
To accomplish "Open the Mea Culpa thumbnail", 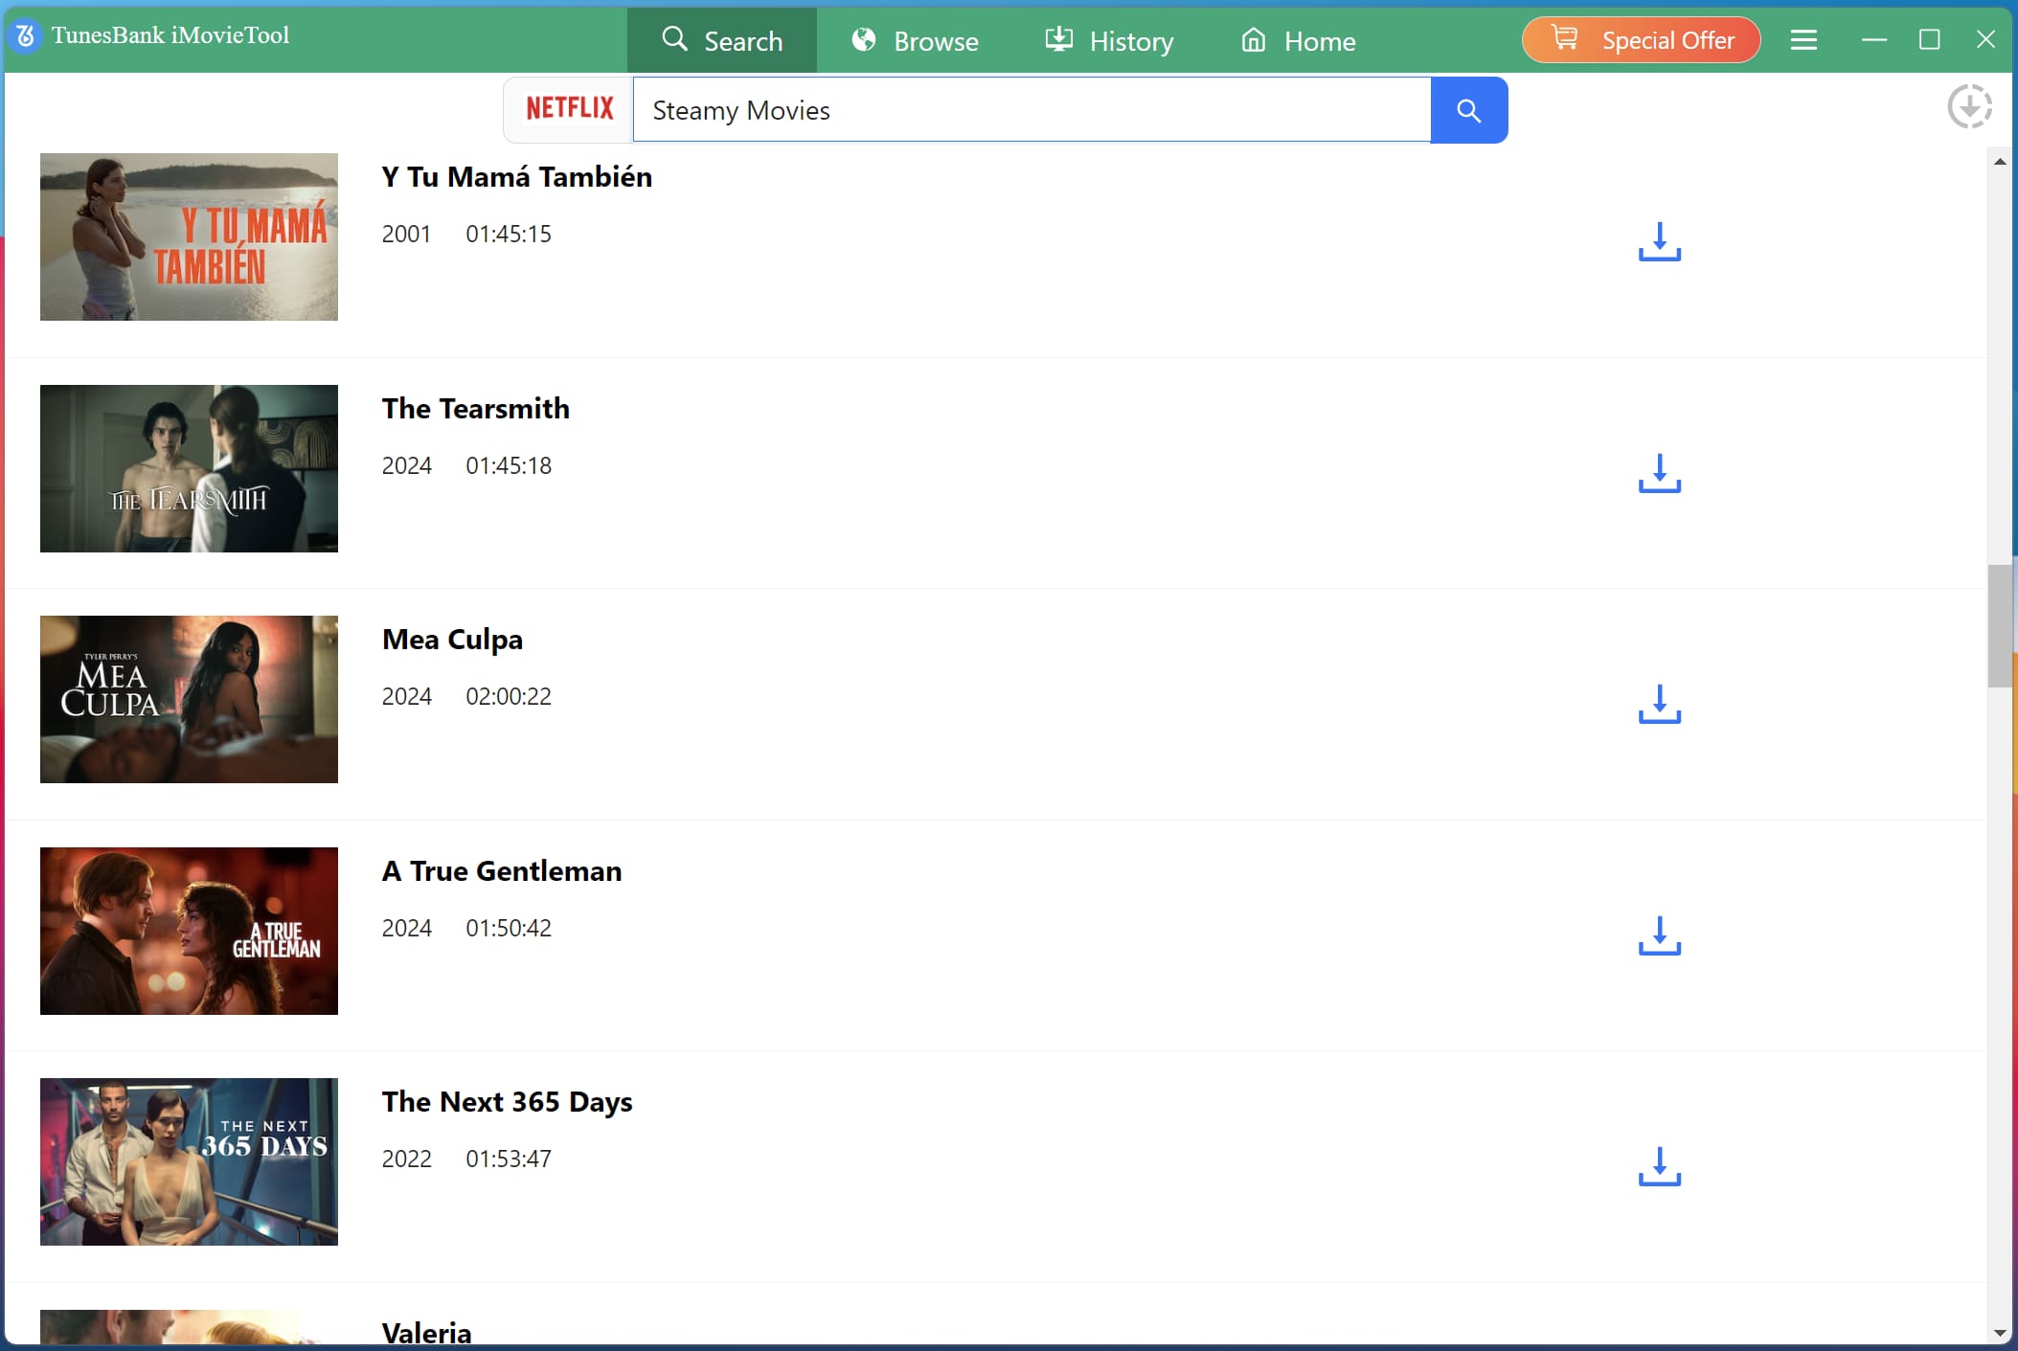I will click(x=189, y=699).
